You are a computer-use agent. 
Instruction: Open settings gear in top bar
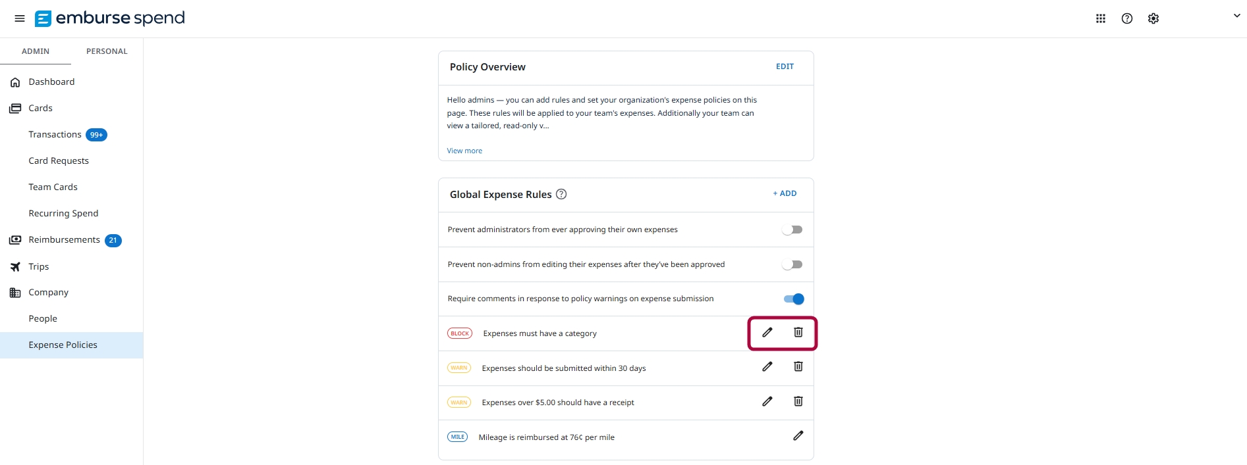click(x=1153, y=18)
